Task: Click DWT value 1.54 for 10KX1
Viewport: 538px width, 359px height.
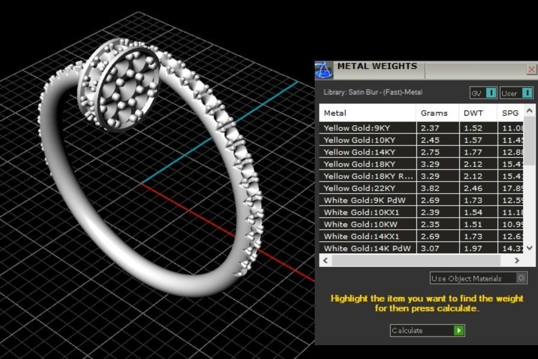Action: pyautogui.click(x=473, y=212)
